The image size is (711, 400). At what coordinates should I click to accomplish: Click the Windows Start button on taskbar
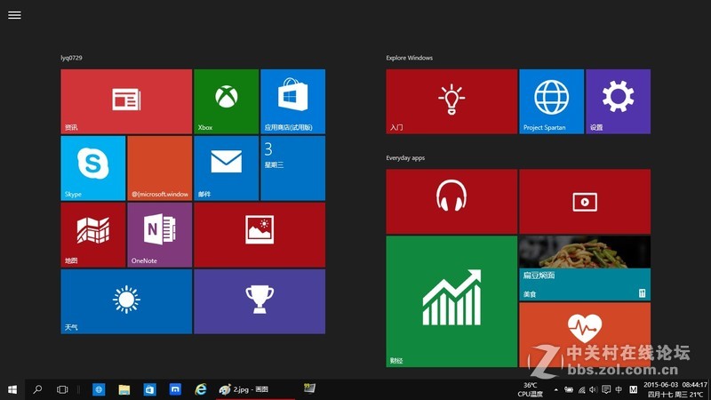click(12, 389)
